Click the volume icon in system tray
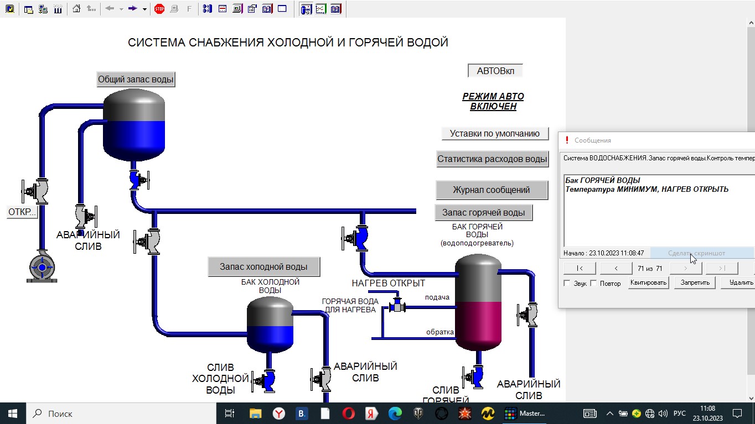This screenshot has width=755, height=424. 663,413
